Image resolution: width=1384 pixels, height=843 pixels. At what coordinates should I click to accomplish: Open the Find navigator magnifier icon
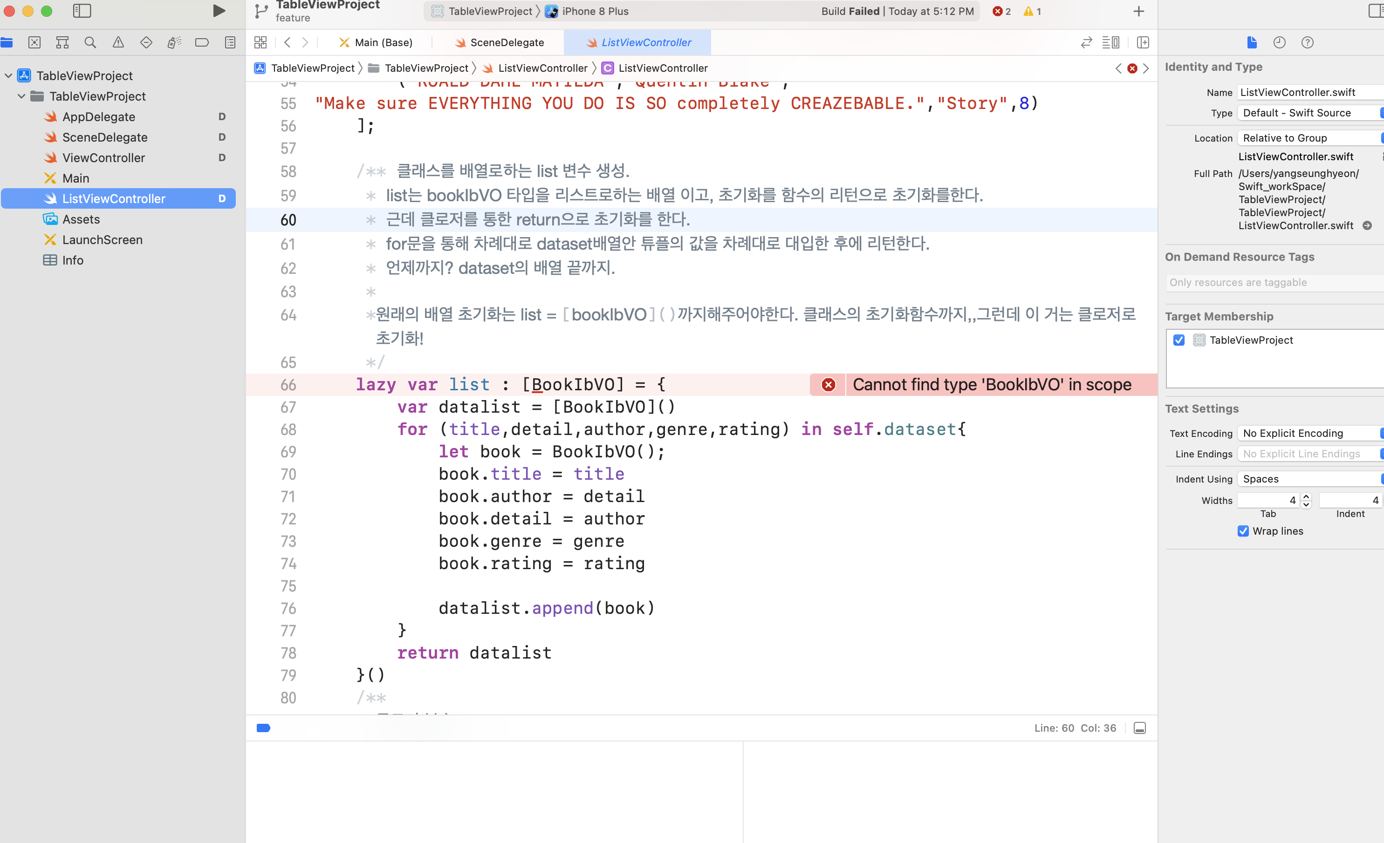(90, 42)
